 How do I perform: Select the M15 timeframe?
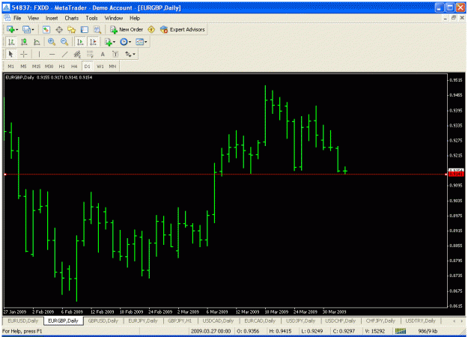point(36,66)
